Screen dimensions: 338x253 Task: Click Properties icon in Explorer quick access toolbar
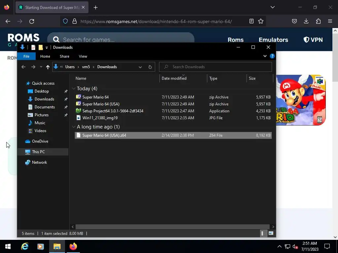pyautogui.click(x=33, y=47)
